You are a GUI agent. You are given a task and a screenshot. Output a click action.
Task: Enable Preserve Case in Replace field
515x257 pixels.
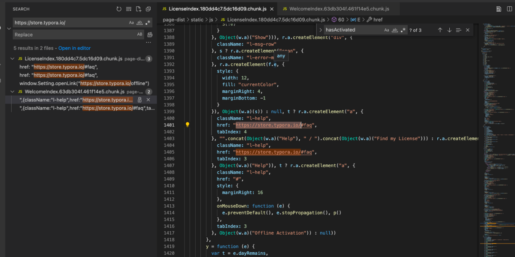139,35
